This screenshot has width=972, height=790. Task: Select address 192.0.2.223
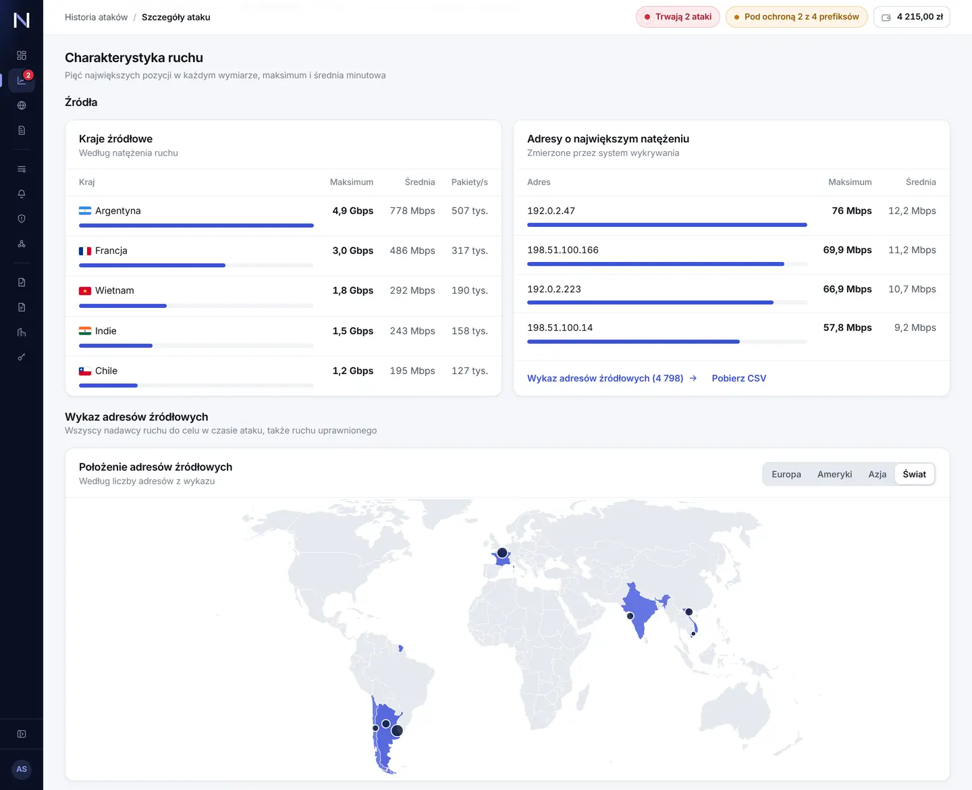click(554, 289)
